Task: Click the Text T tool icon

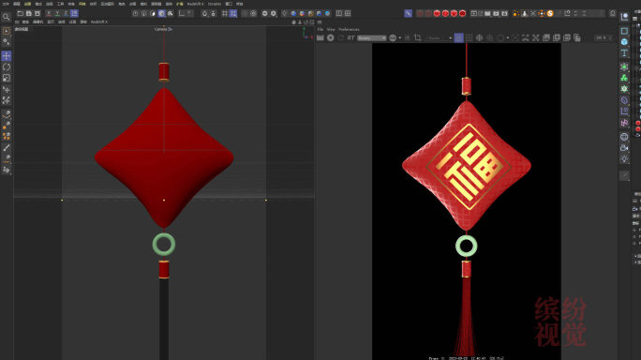Action: click(624, 52)
